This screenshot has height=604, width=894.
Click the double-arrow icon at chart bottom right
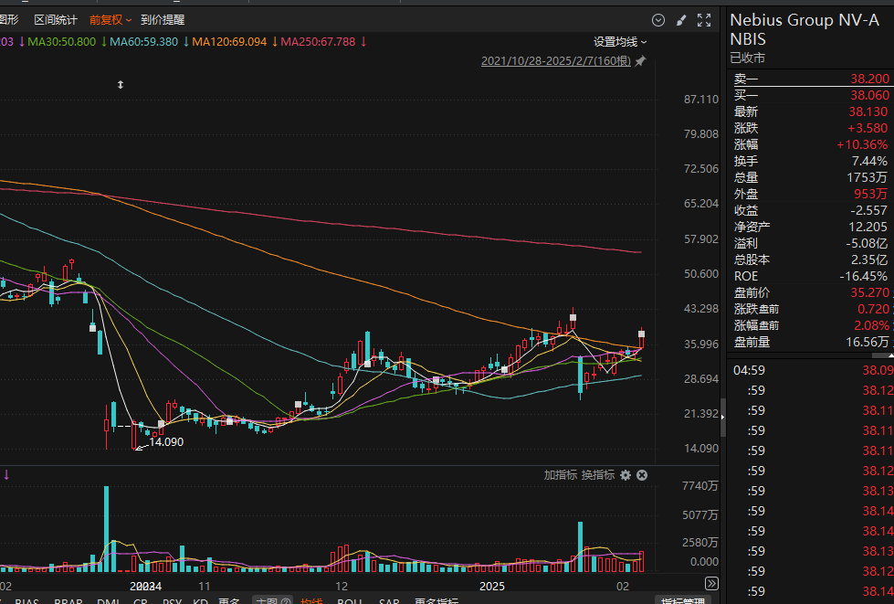coord(711,583)
